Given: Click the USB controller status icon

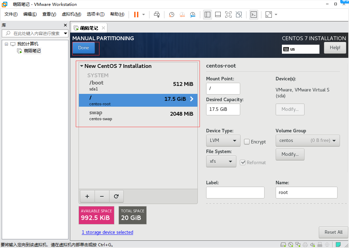Looking at the screenshot, I should [319, 245].
